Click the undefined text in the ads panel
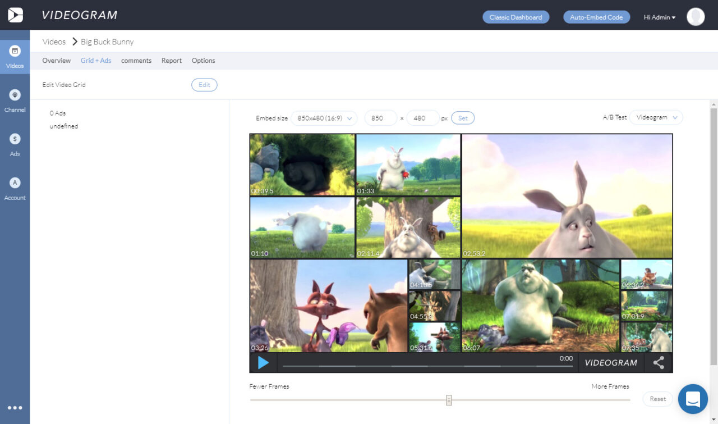The image size is (718, 424). coord(64,126)
